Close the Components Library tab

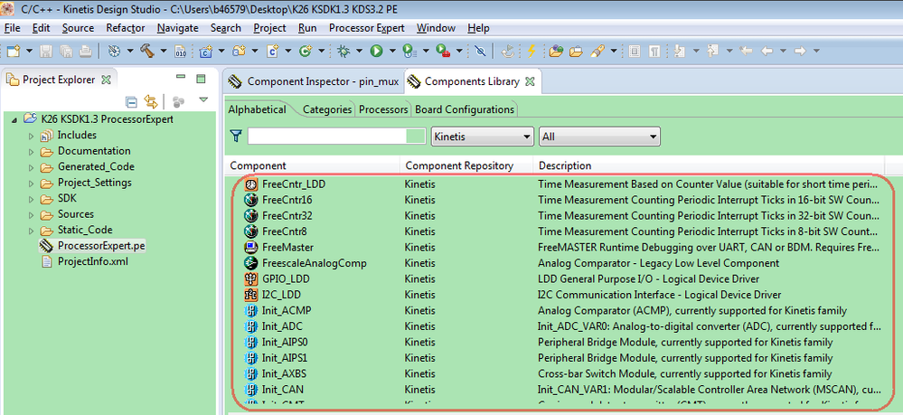pyautogui.click(x=530, y=82)
